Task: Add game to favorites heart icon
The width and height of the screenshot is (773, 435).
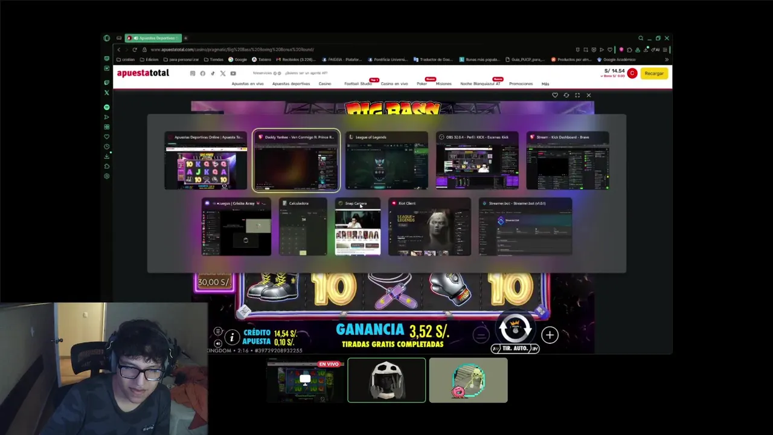Action: click(555, 95)
